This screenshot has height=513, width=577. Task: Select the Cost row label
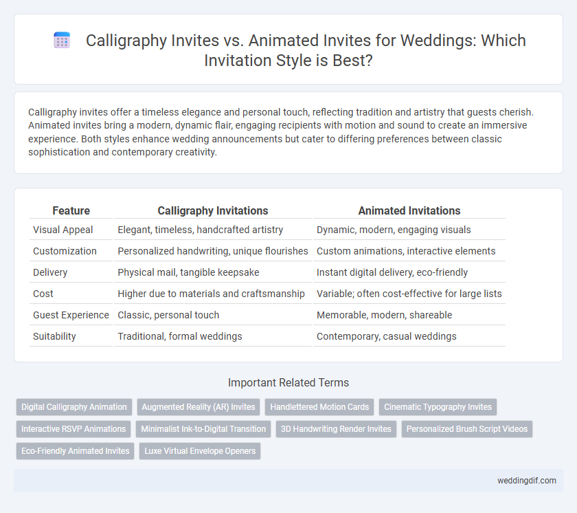[43, 294]
